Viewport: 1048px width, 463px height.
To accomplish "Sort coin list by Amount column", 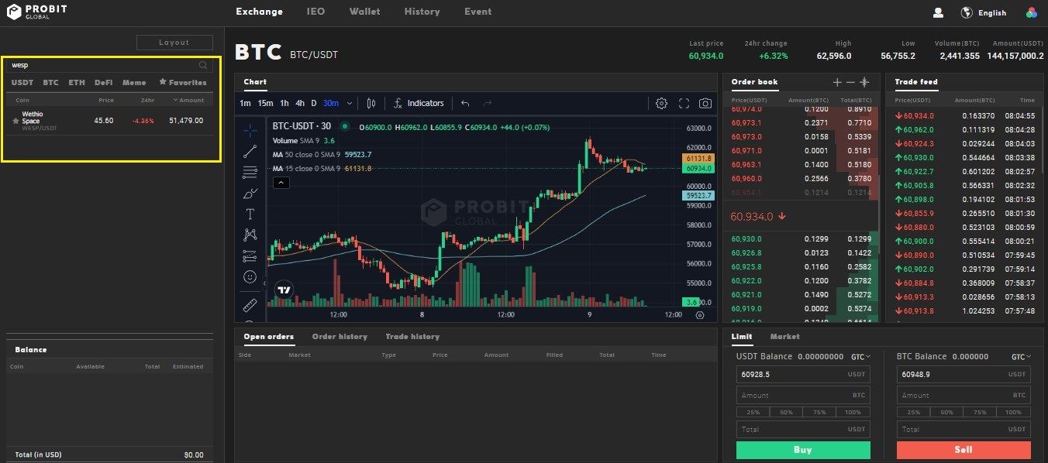I will 188,100.
